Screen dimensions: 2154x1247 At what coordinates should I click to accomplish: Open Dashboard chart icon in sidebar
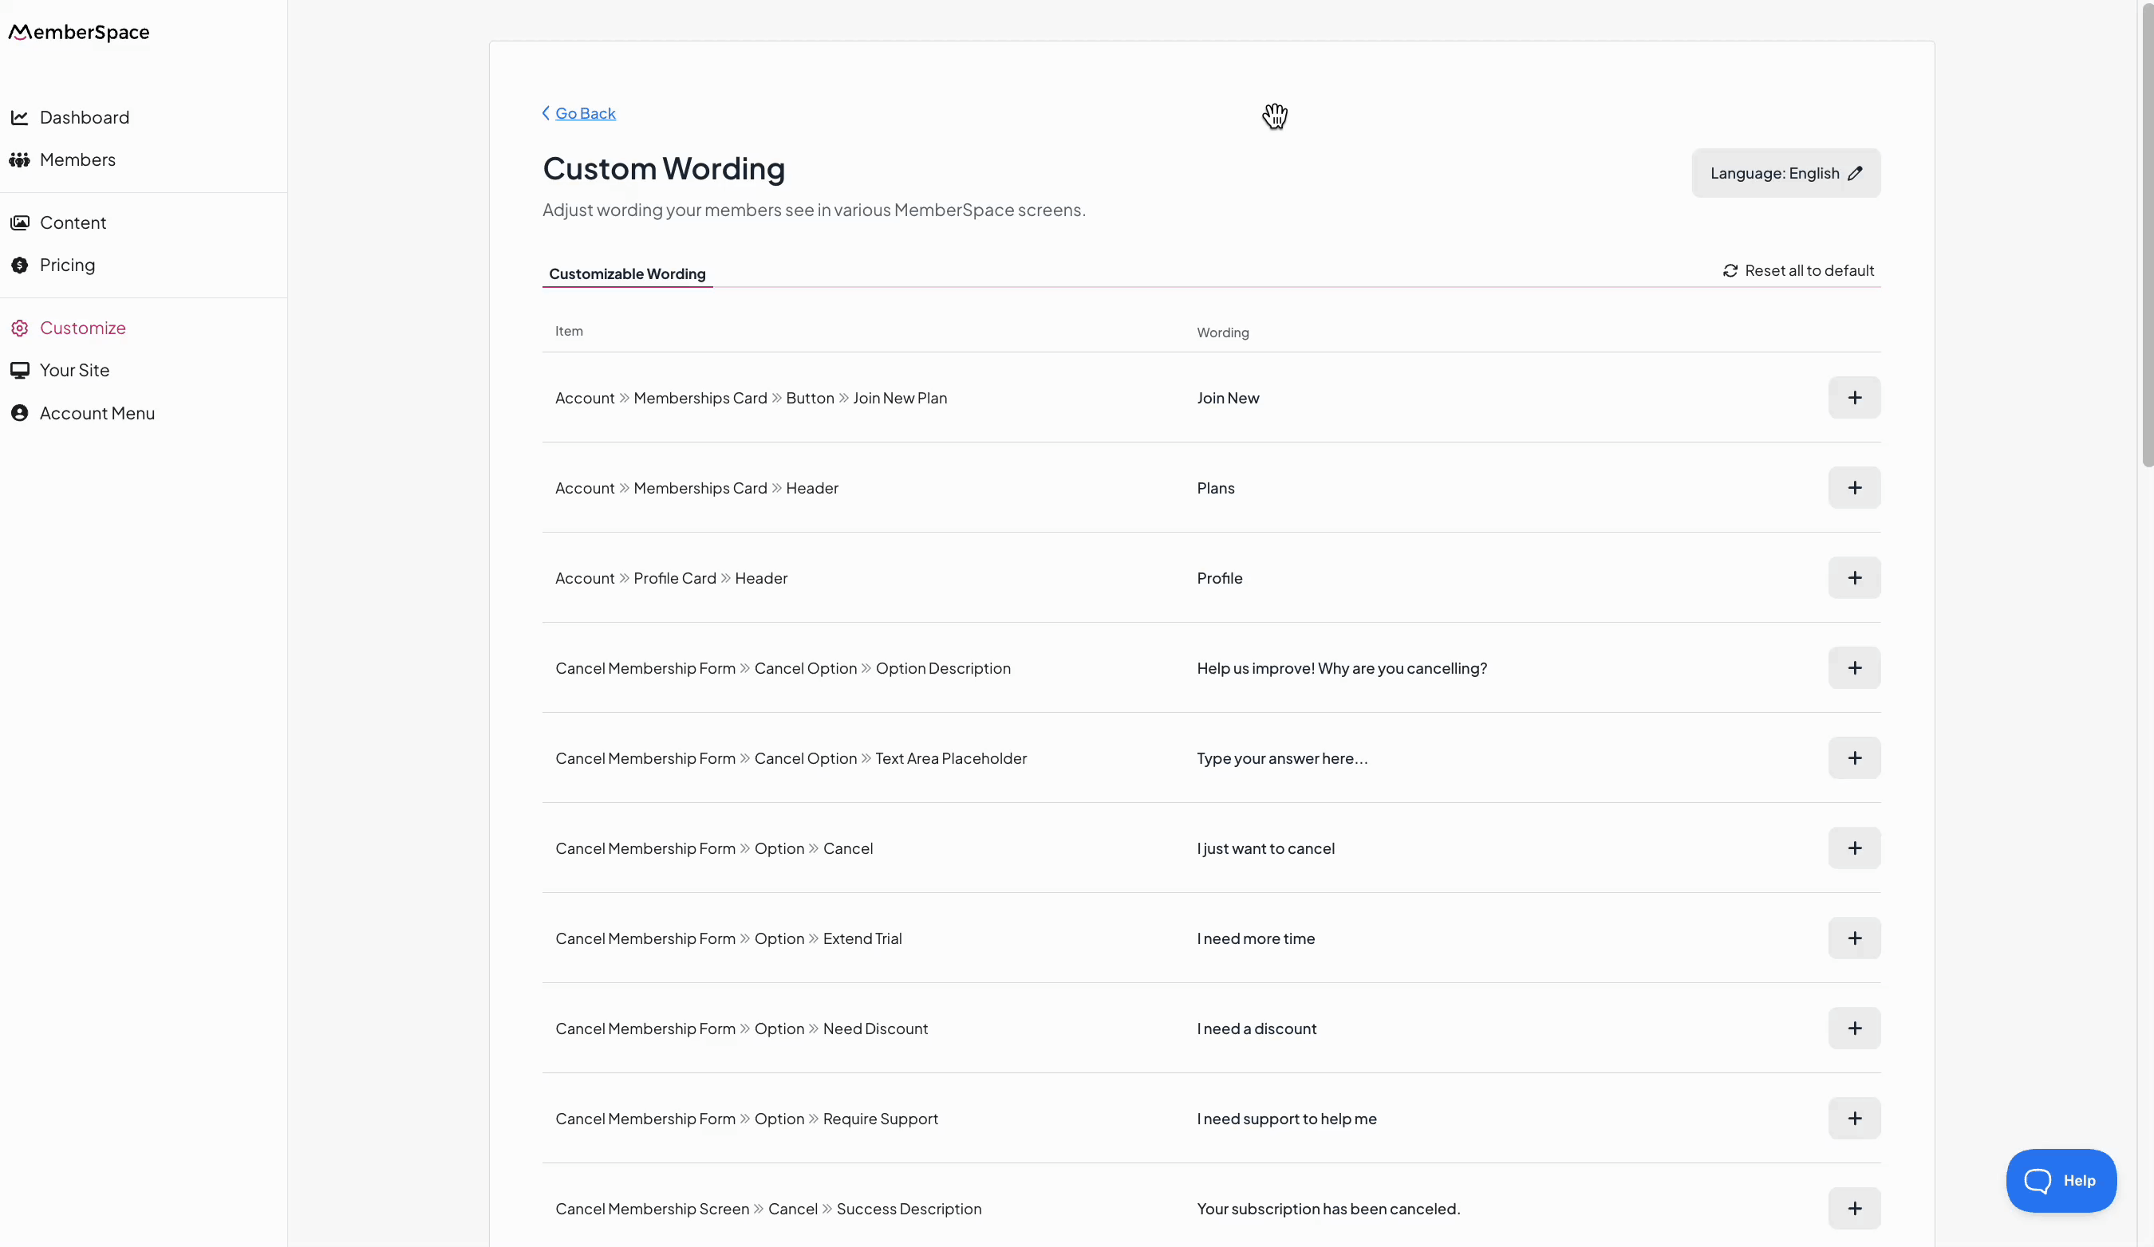pyautogui.click(x=20, y=117)
